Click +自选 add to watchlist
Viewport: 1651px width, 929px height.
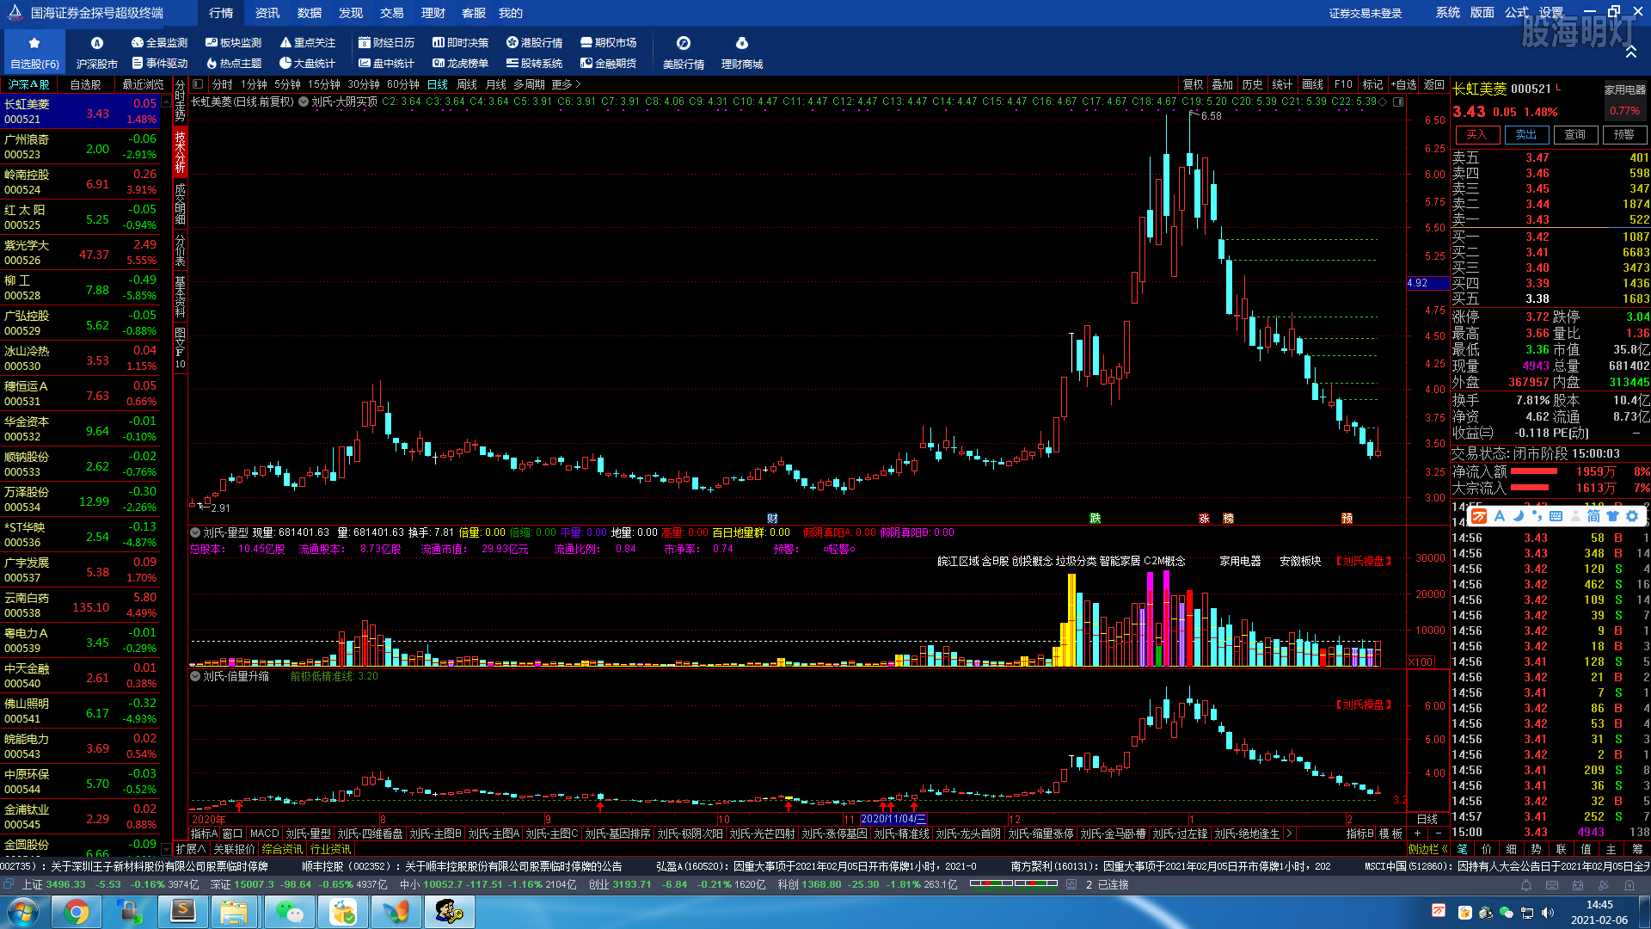1404,84
